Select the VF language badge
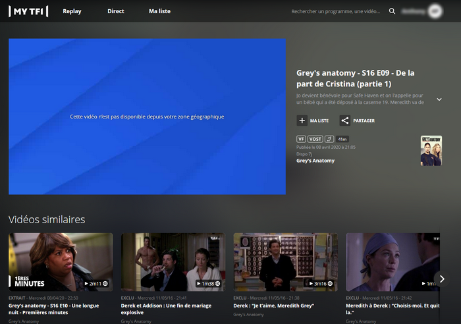The height and width of the screenshot is (324, 461). pyautogui.click(x=301, y=139)
